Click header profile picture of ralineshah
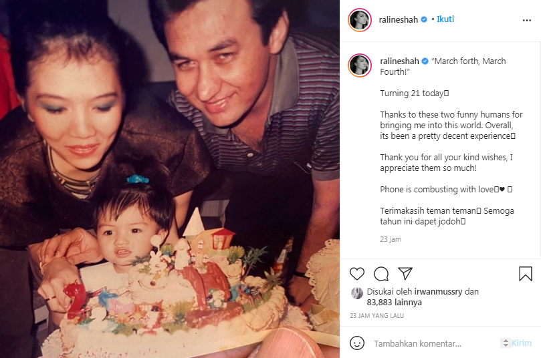The width and height of the screenshot is (541, 358). coord(360,20)
